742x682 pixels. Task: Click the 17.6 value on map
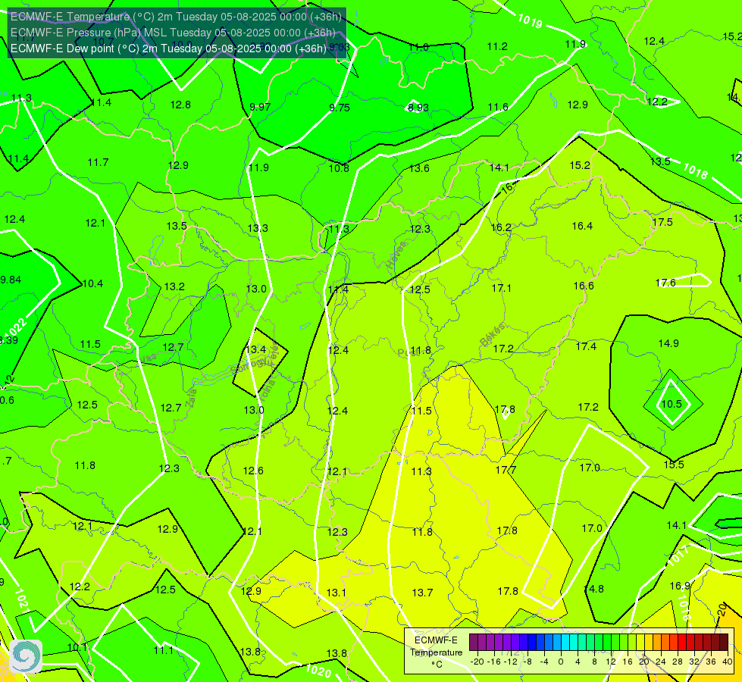tap(665, 283)
